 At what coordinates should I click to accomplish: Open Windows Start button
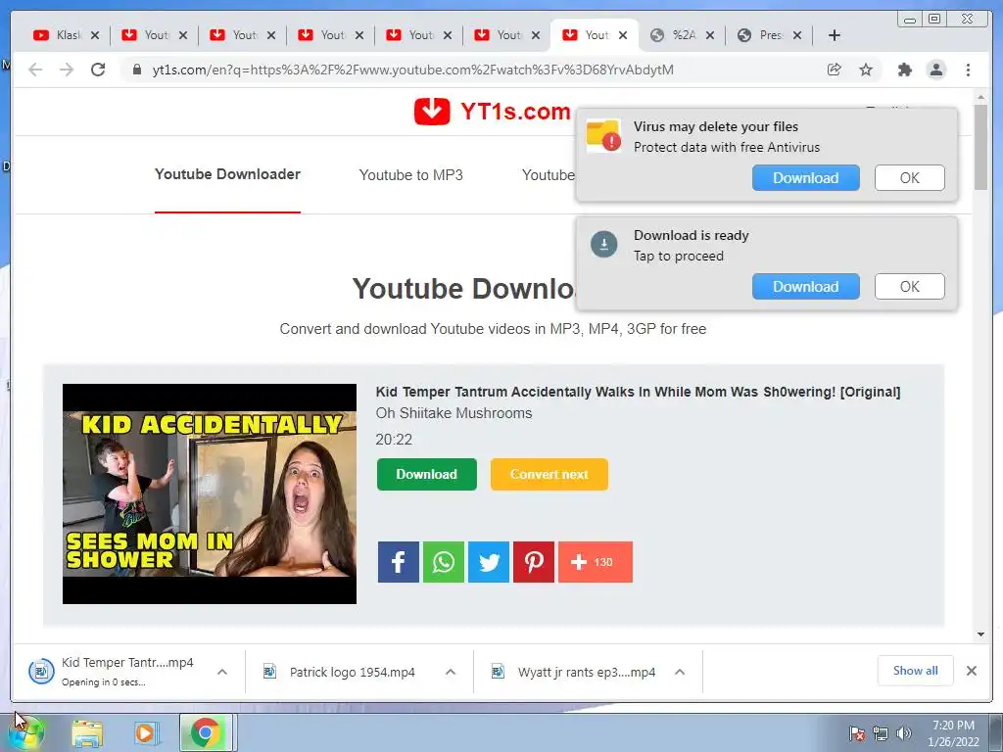click(x=26, y=732)
